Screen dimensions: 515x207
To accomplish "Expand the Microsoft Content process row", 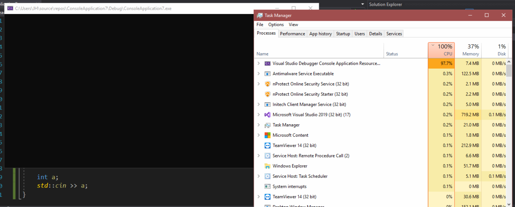I will click(x=259, y=135).
